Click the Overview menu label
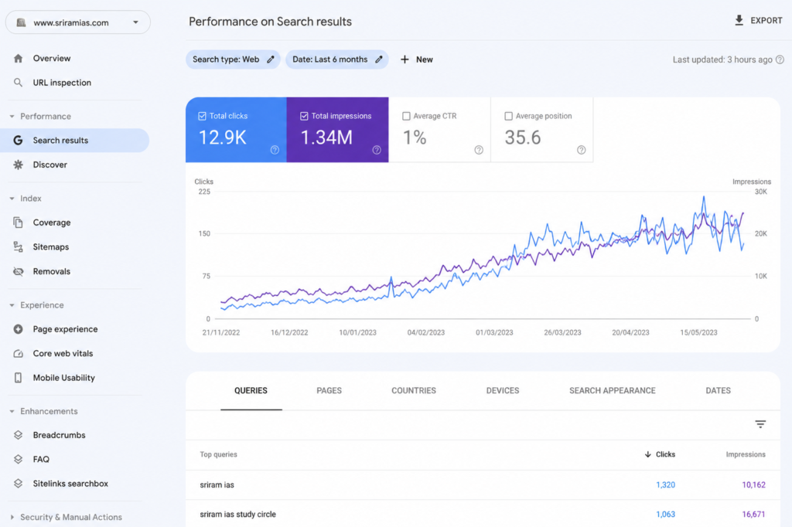 (x=52, y=59)
